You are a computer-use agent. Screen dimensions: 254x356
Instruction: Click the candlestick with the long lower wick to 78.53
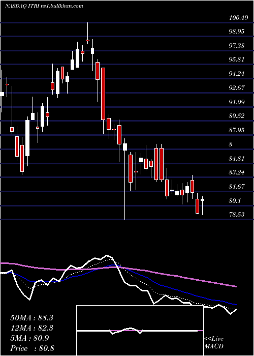[125, 147]
